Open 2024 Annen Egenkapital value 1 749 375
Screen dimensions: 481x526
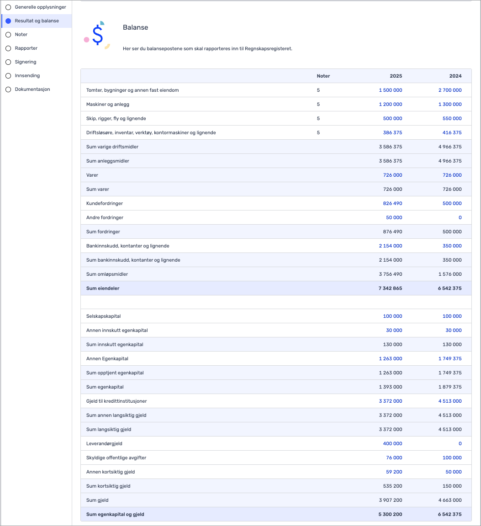coord(449,359)
